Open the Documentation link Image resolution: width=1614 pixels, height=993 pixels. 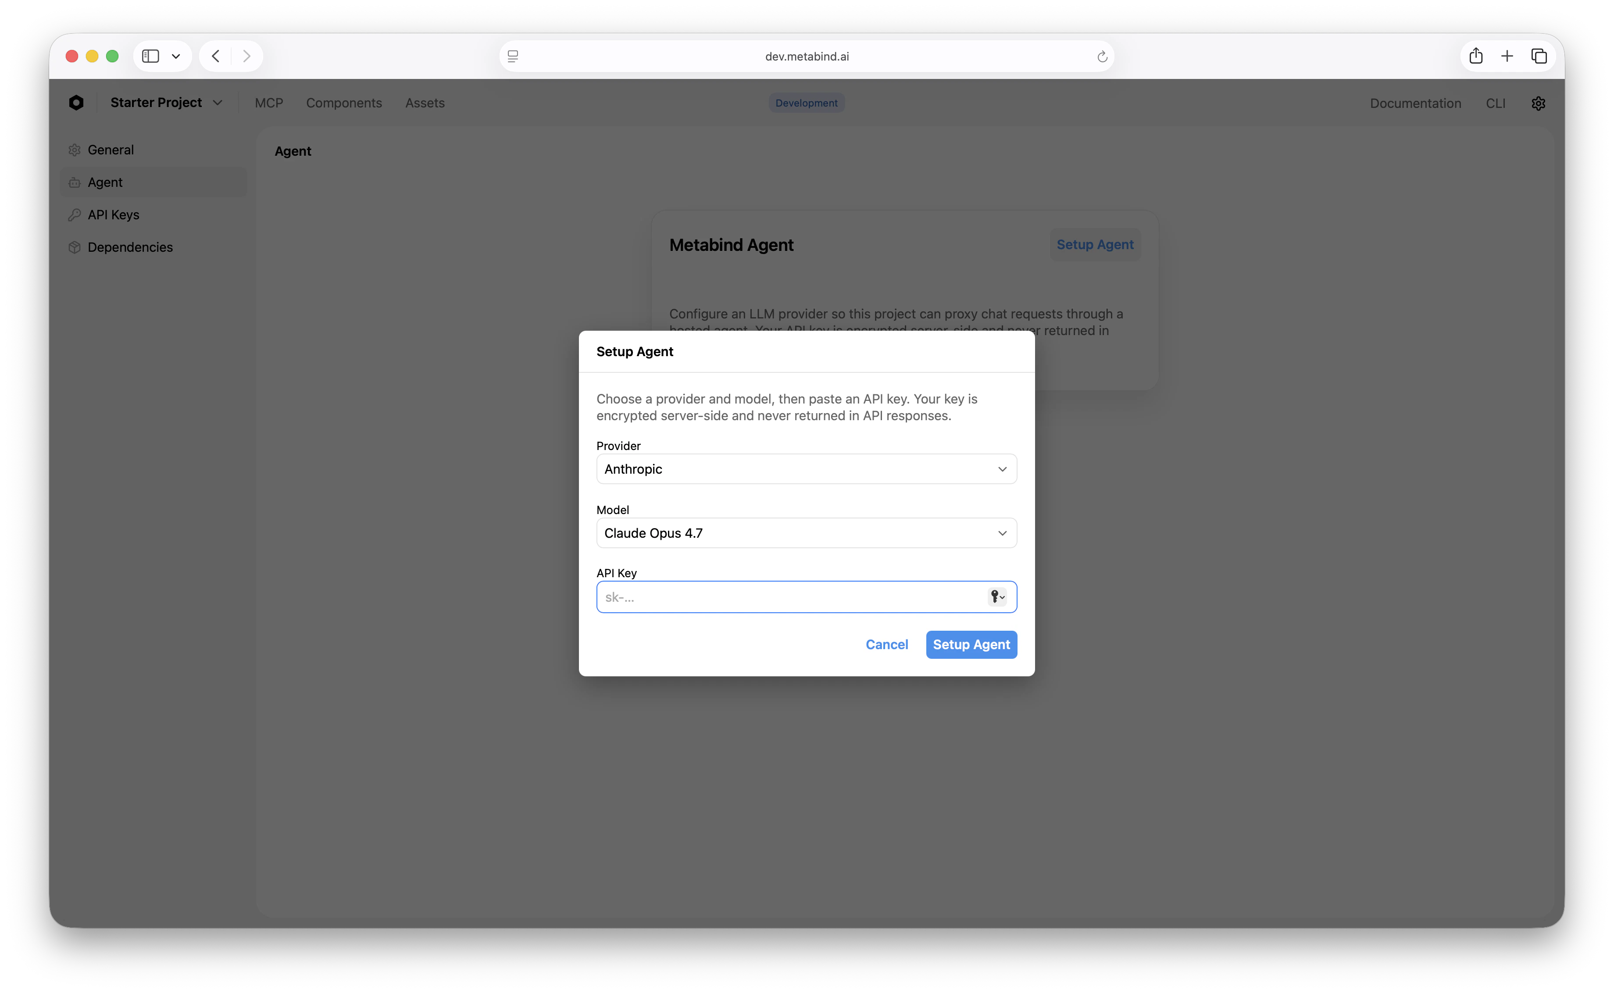[x=1415, y=103]
